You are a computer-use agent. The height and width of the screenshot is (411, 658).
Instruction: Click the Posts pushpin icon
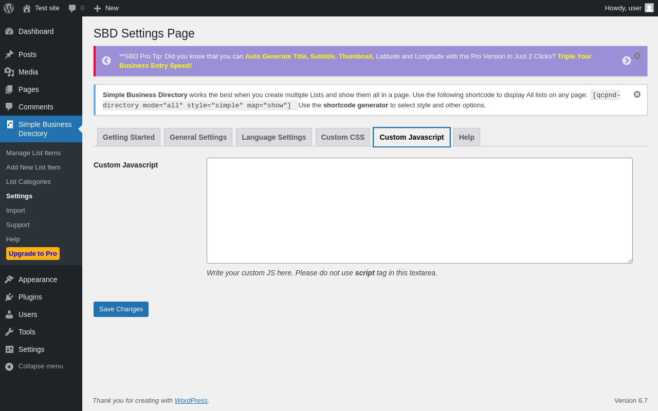(9, 54)
